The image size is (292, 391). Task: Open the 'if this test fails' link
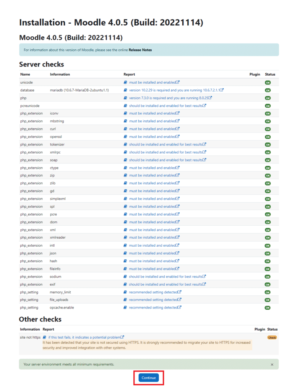[x=84, y=337]
